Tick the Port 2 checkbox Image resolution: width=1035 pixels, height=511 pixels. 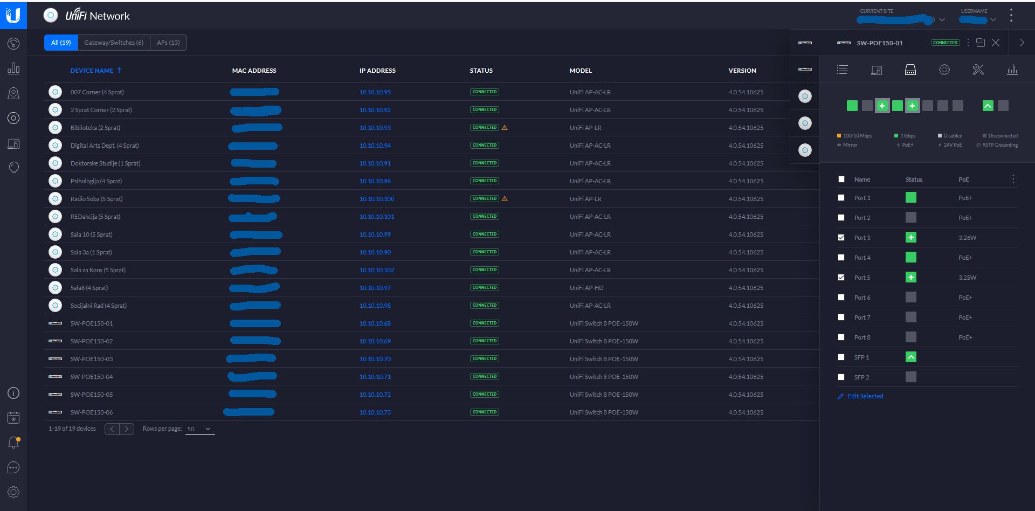841,218
